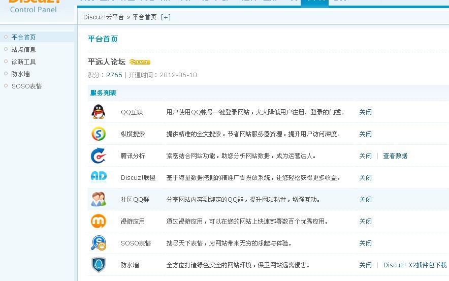Open 查看数据 for 腾讯分析

(x=395, y=156)
